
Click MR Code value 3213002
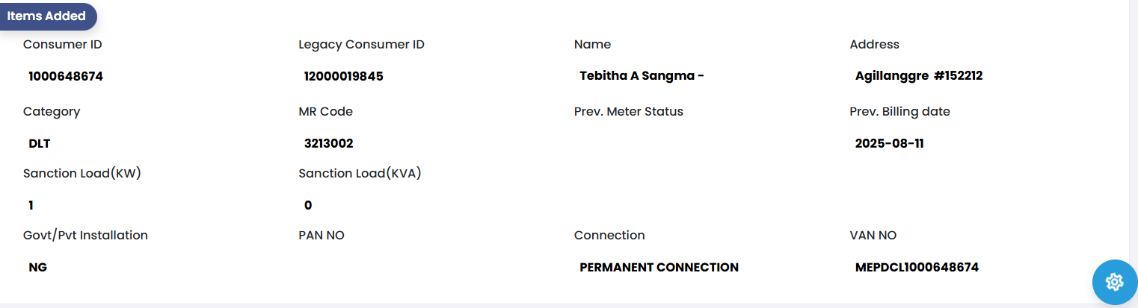tap(329, 143)
